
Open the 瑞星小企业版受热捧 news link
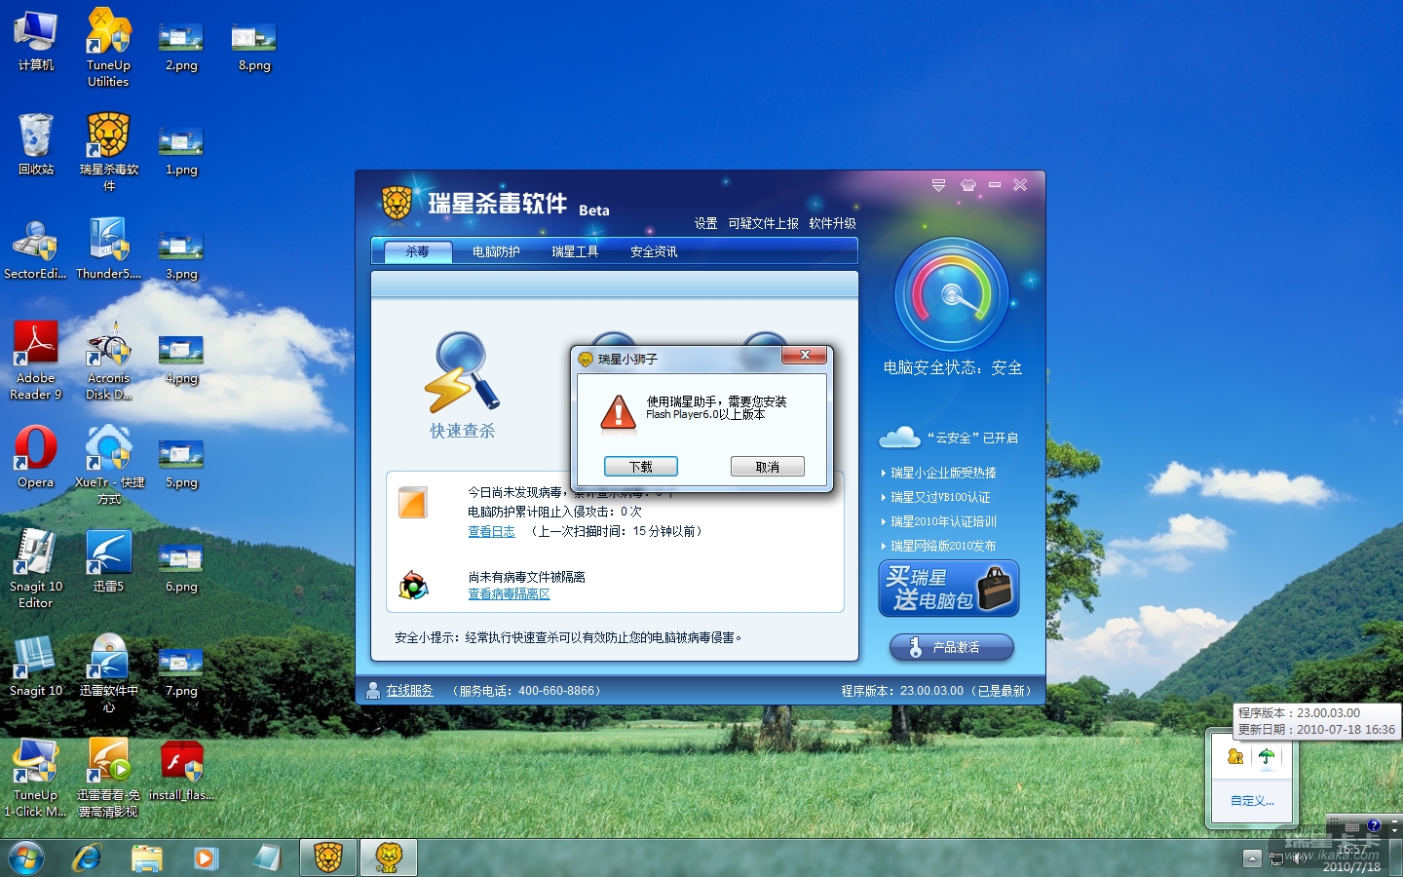pyautogui.click(x=943, y=473)
